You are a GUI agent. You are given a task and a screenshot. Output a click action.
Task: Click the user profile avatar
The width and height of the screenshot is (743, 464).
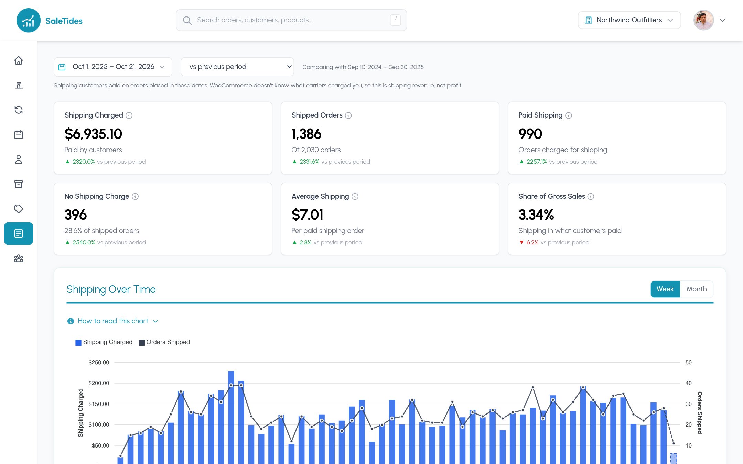click(x=704, y=20)
